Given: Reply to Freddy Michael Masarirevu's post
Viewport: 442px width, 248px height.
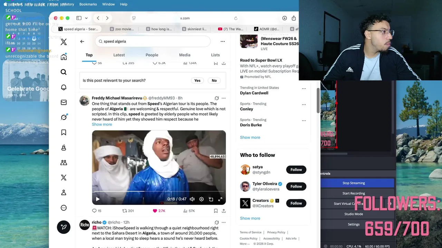Looking at the screenshot, I should (x=97, y=211).
